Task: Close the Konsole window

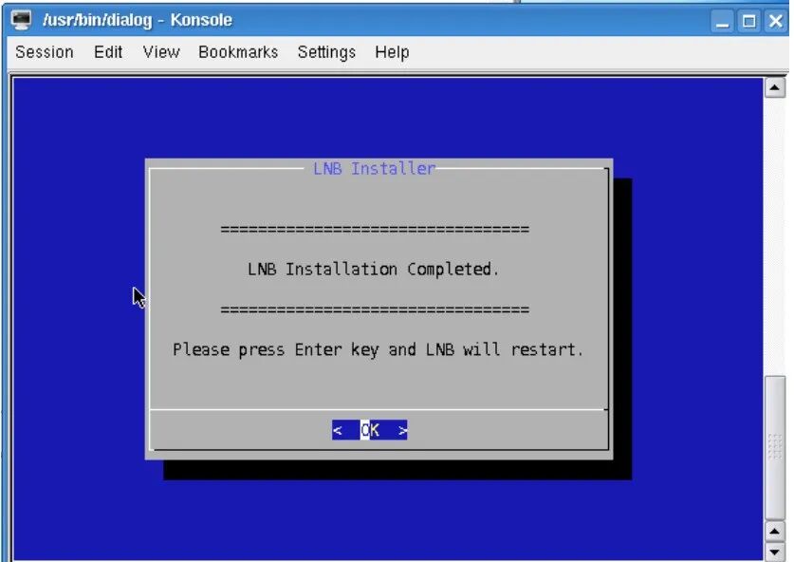Action: 776,21
